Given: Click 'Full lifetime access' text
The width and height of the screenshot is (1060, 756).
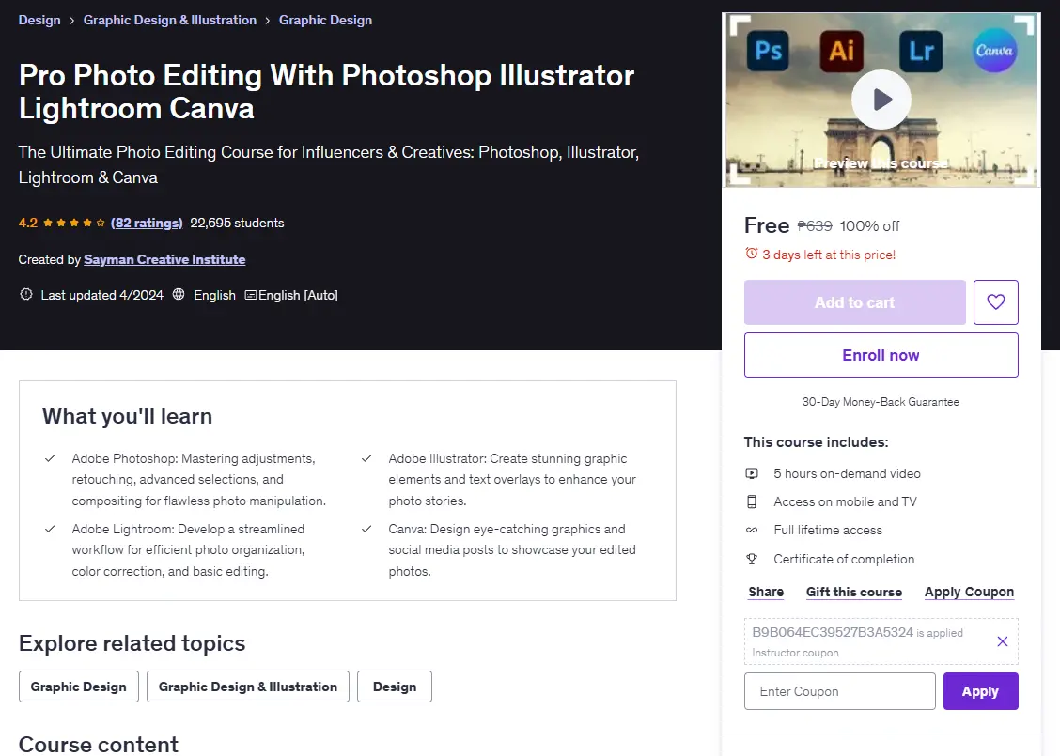Looking at the screenshot, I should tap(828, 531).
